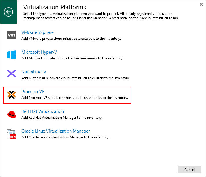Click the Red Hat fedora logo icon
The height and width of the screenshot is (177, 206).
(12, 114)
